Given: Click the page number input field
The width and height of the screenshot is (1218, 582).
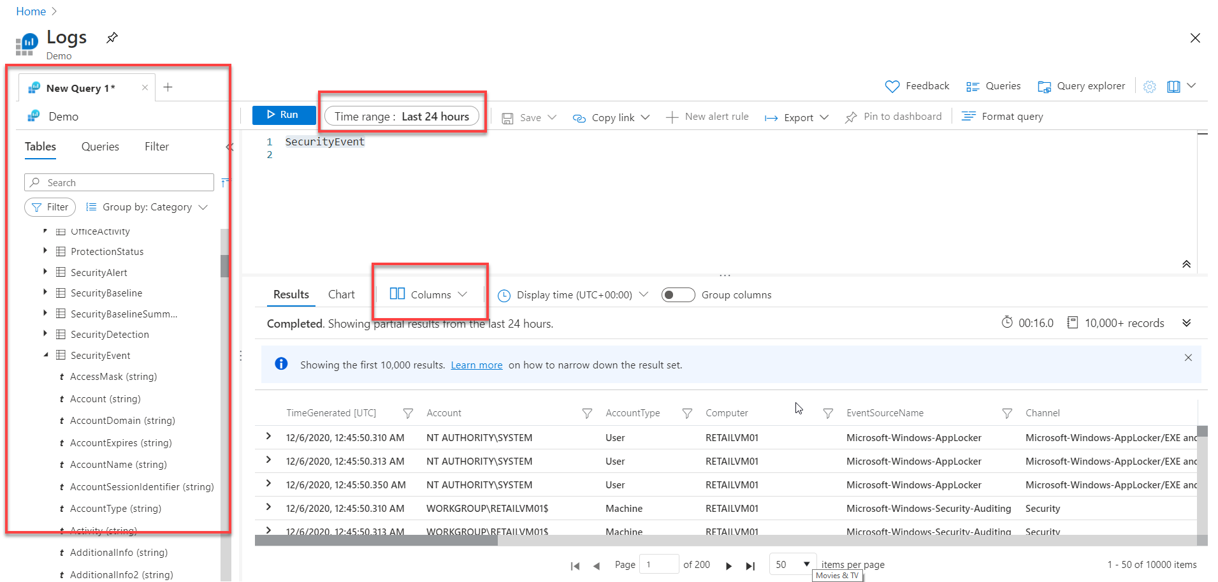Looking at the screenshot, I should [658, 564].
